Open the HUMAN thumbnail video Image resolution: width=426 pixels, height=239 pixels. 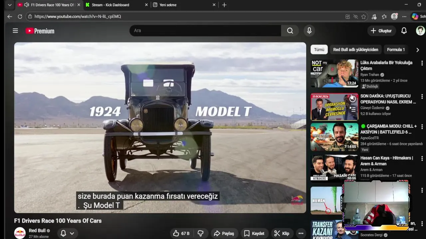(327, 200)
